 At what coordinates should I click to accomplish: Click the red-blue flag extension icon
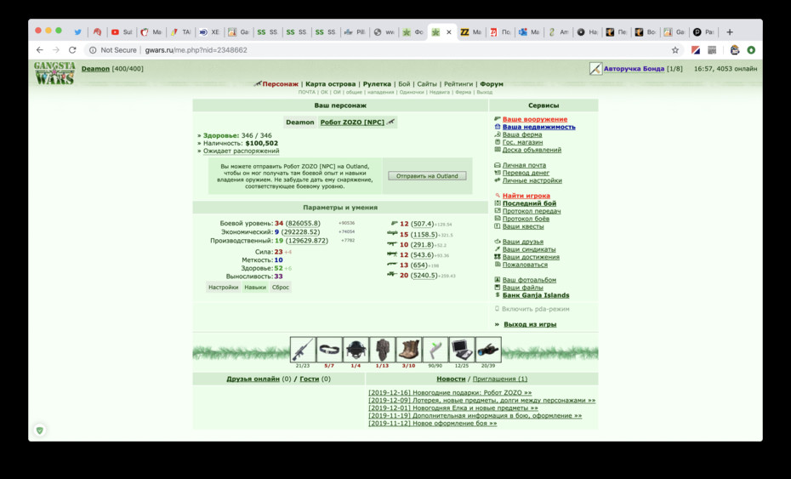[696, 50]
